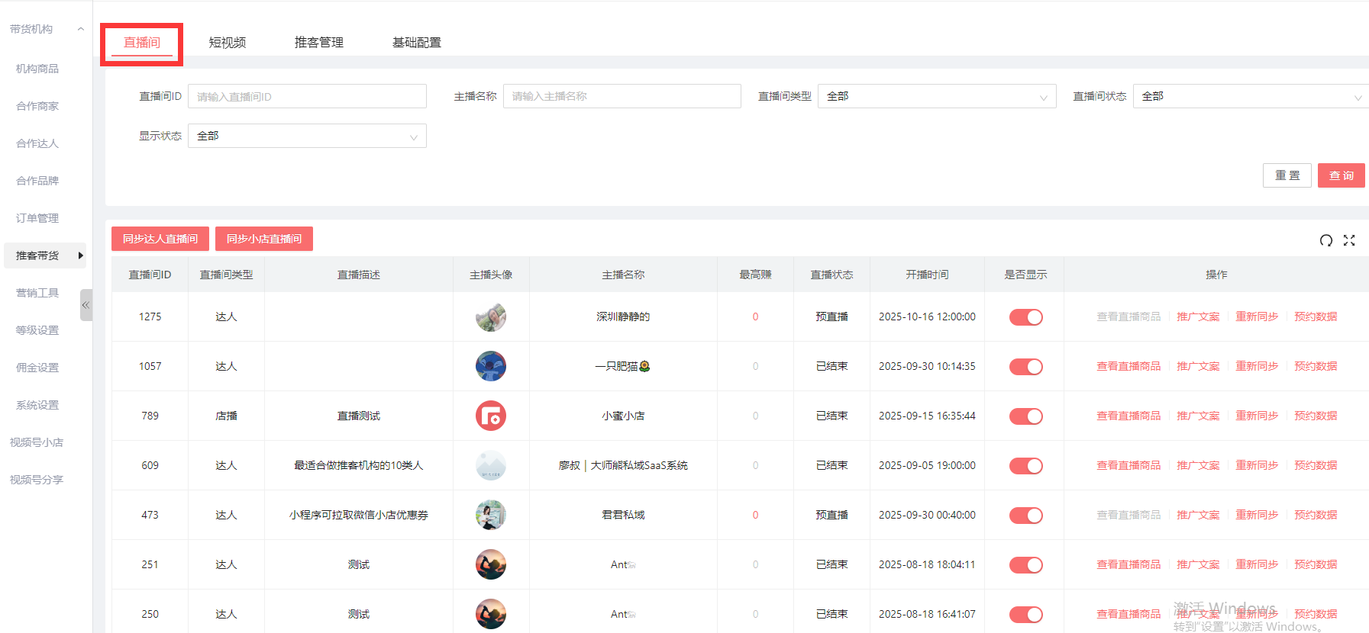The height and width of the screenshot is (633, 1369).
Task: Click 推广文案 link for room 1057
Action: [1197, 366]
